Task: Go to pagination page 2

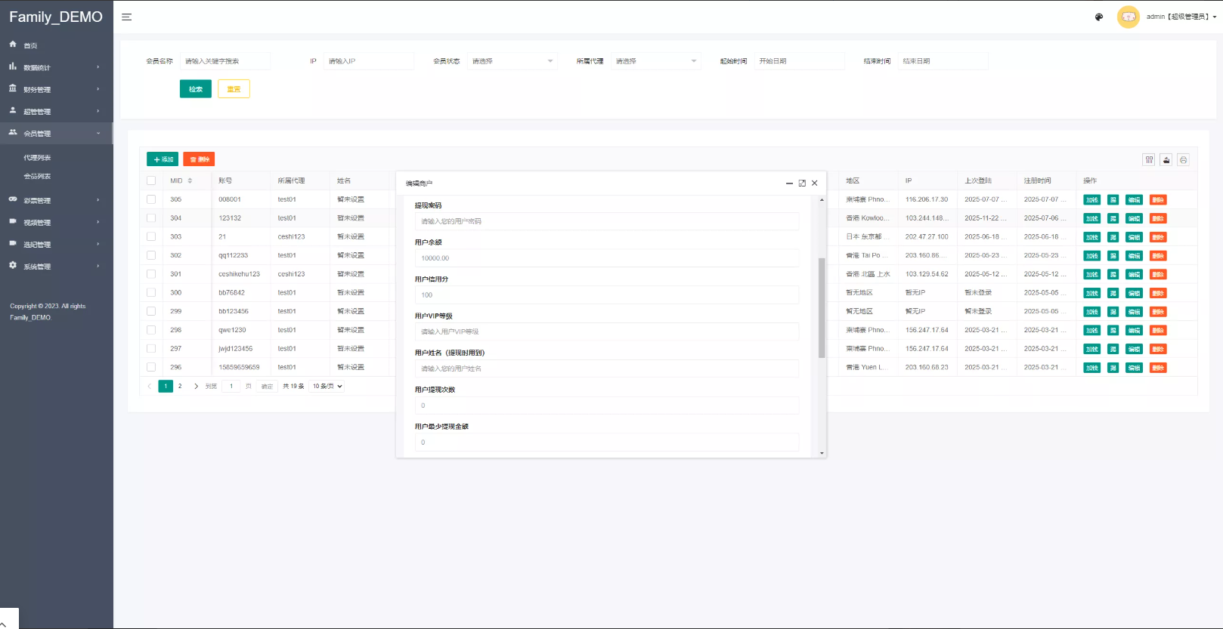Action: point(180,386)
